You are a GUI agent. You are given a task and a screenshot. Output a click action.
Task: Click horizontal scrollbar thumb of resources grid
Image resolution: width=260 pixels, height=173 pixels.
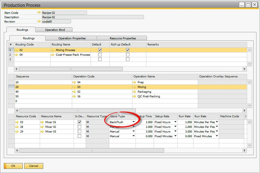[x=92, y=150]
